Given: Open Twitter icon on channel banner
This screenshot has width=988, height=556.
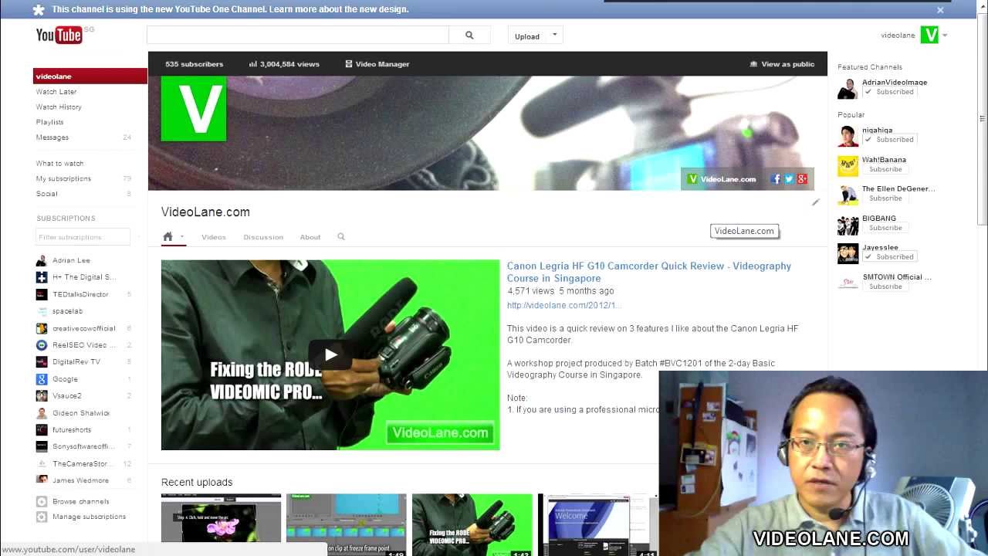Looking at the screenshot, I should [x=789, y=179].
